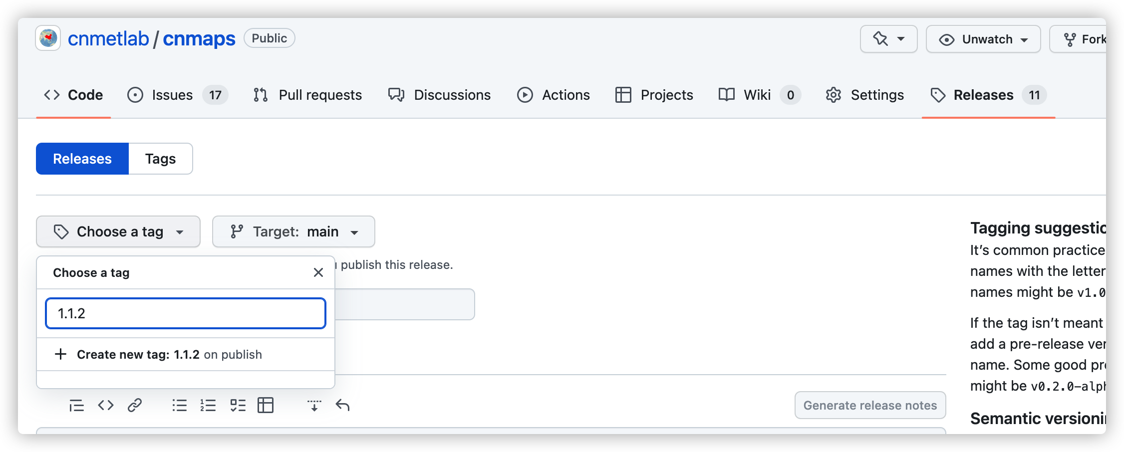Click the release title input field
1124x452 pixels.
click(x=405, y=304)
